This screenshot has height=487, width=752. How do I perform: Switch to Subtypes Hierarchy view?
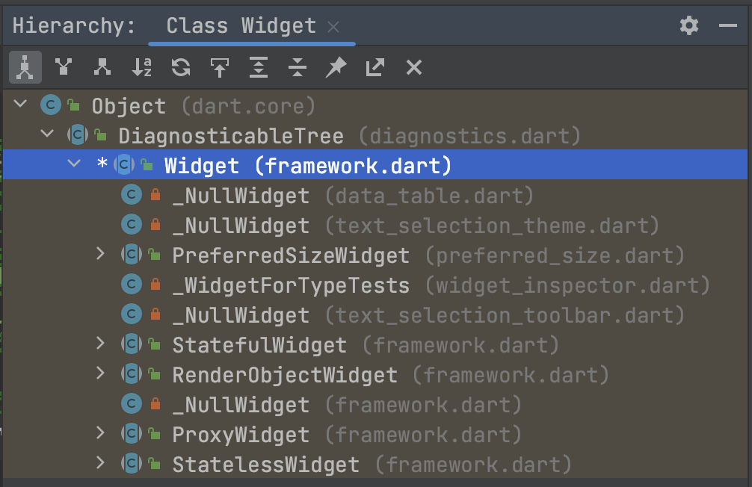pyautogui.click(x=102, y=67)
